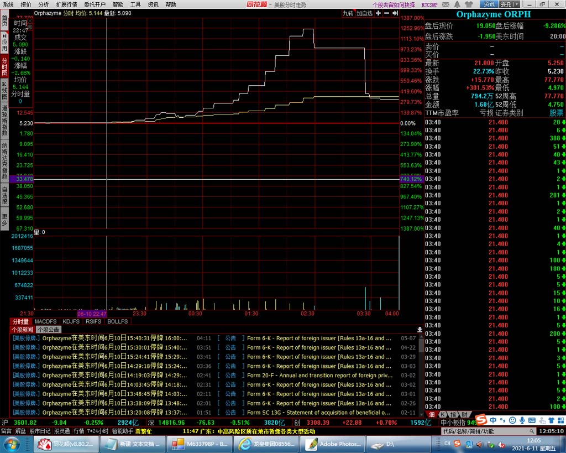
Task: Click the Sogou IME logo on floating bar
Action: pos(481,419)
